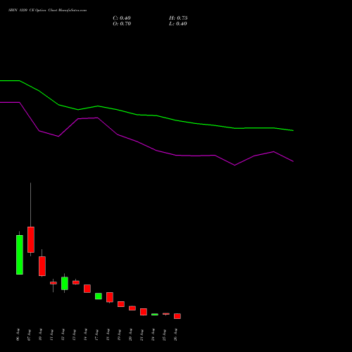
Task: Select the '26 Aug' date label
Action: click(x=176, y=334)
